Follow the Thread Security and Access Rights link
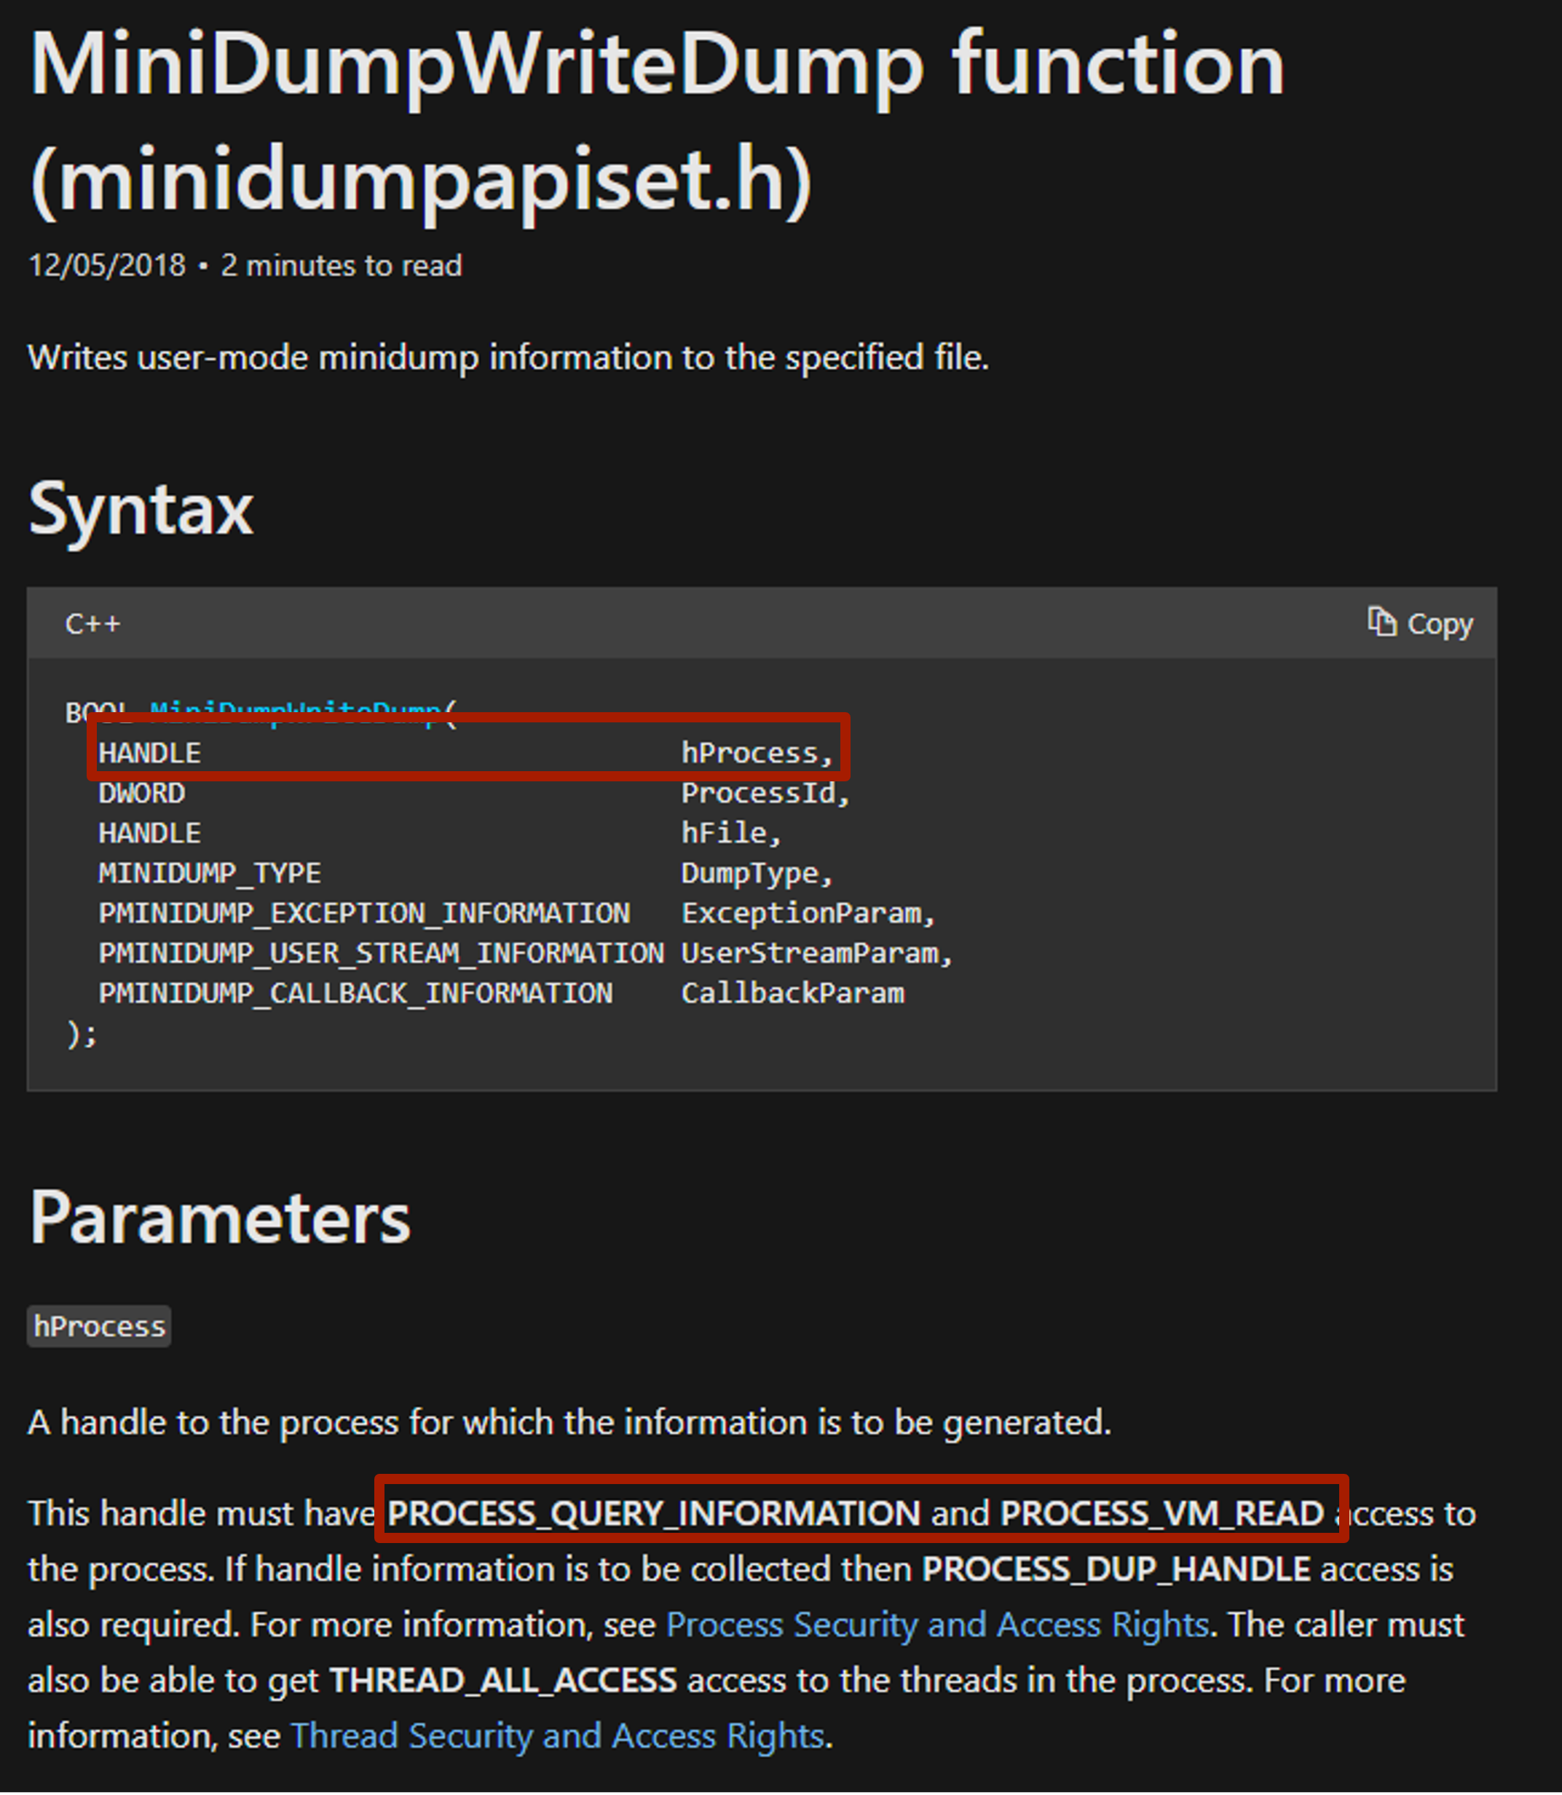 [x=557, y=1737]
